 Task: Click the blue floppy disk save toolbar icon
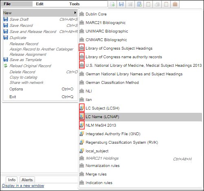(121, 4)
